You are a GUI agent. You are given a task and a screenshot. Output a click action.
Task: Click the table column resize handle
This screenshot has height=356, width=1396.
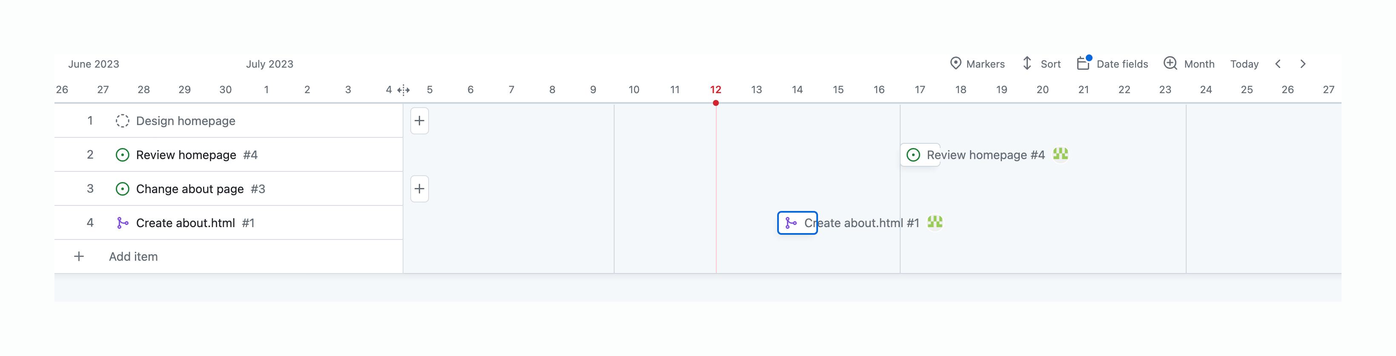pos(403,90)
